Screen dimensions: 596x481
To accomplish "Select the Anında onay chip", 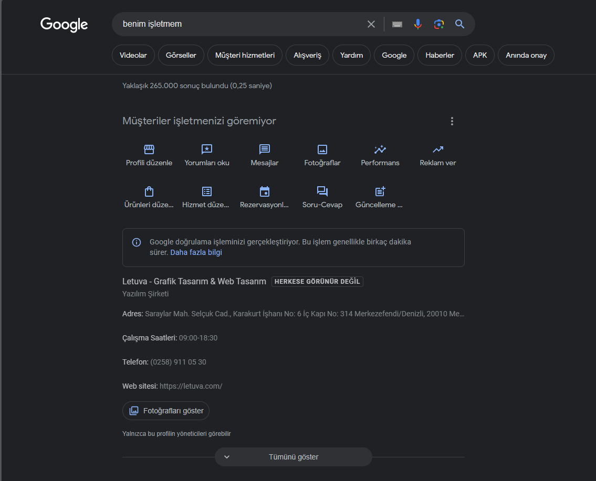I will pyautogui.click(x=526, y=56).
